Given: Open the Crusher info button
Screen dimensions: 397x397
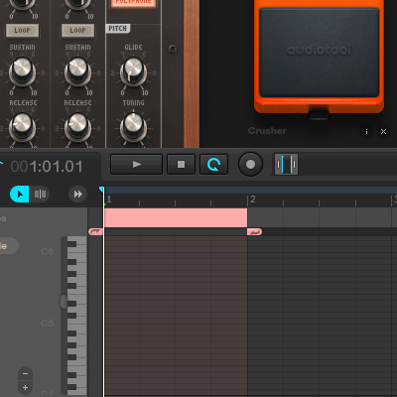Looking at the screenshot, I should [366, 132].
